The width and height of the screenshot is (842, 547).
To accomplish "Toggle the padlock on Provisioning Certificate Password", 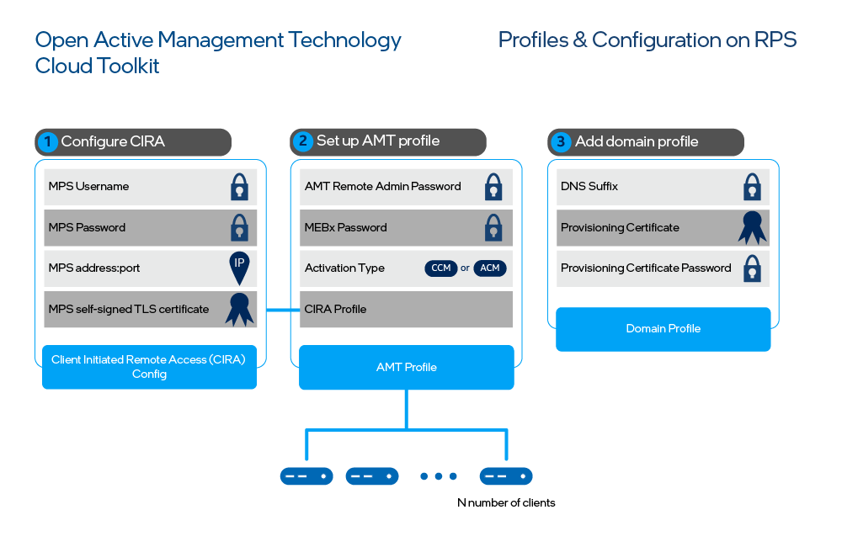I will pos(752,268).
